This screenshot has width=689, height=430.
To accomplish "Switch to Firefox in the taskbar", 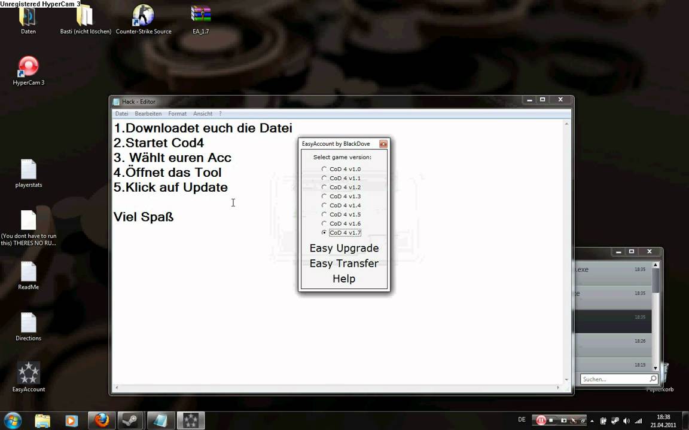I will 102,421.
